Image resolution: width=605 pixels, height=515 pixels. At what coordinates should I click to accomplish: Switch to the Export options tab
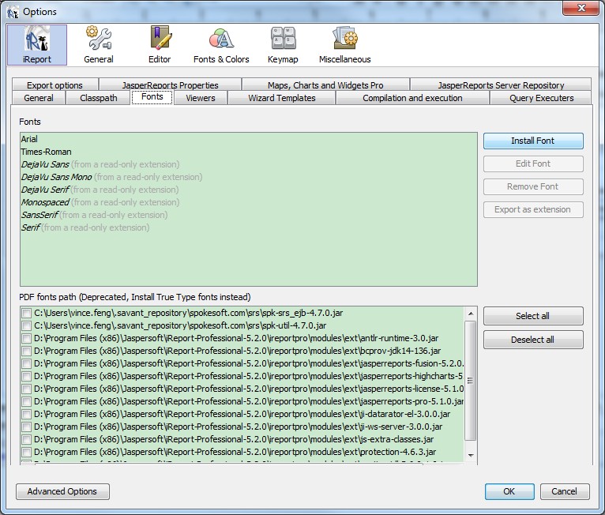click(x=54, y=85)
